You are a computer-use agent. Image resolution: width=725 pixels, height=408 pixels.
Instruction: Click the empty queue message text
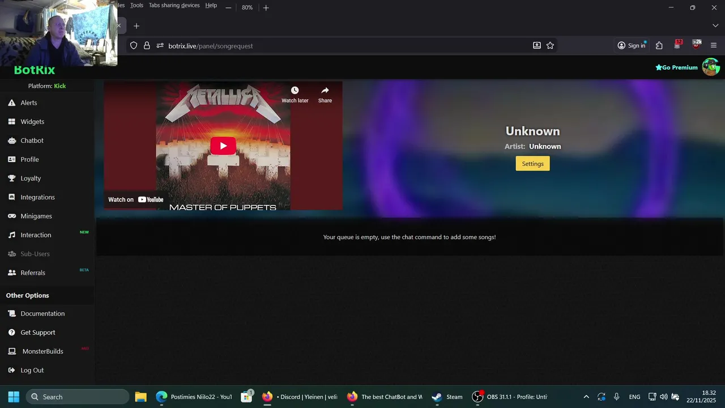[410, 237]
